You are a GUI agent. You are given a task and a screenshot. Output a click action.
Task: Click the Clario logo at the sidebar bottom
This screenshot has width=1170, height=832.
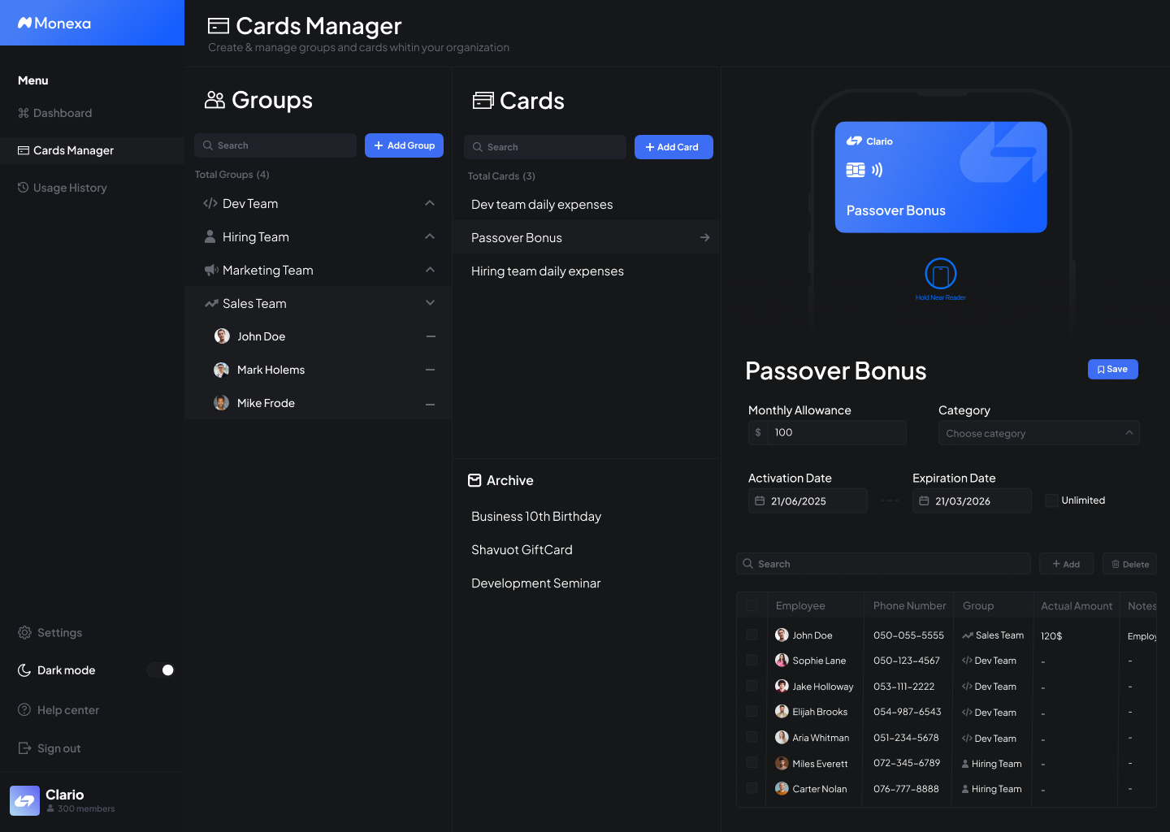24,800
